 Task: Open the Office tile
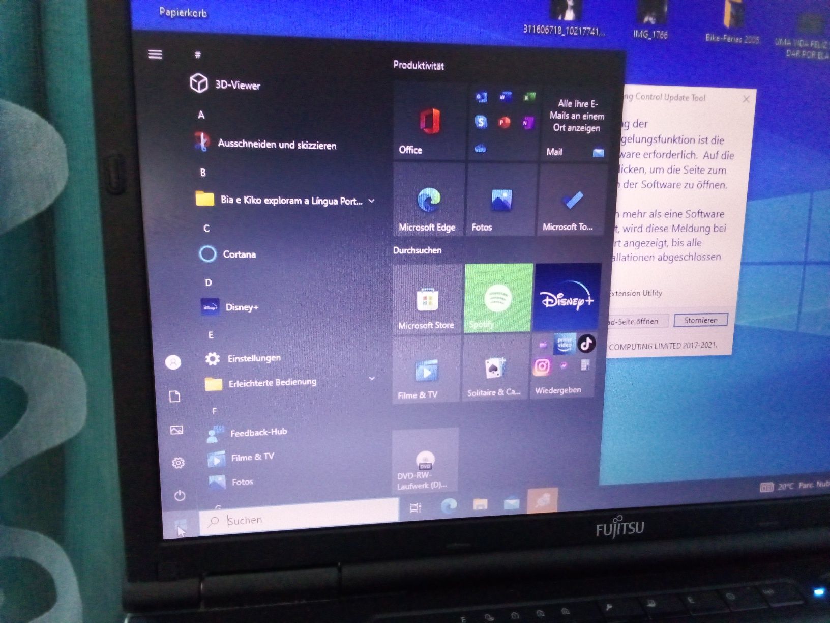[x=429, y=121]
